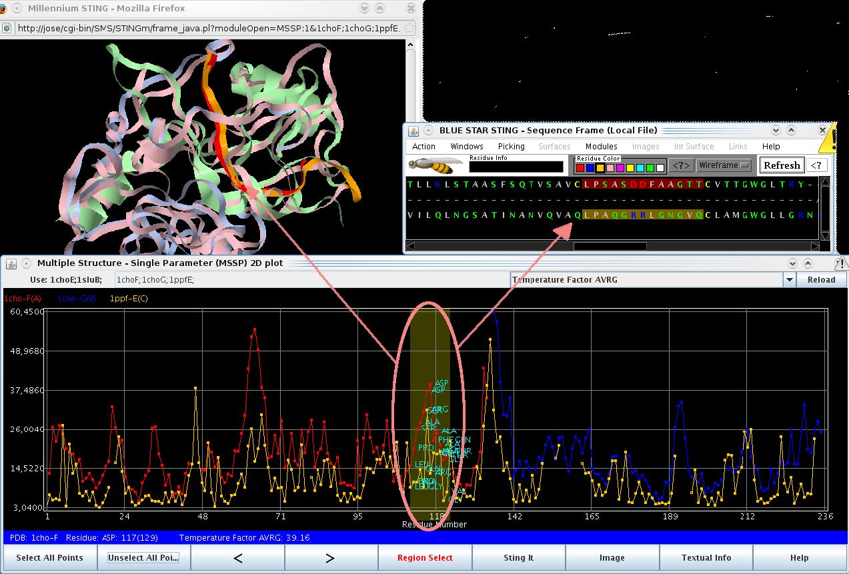This screenshot has height=574, width=849.
Task: Open the Modules menu
Action: click(x=601, y=147)
